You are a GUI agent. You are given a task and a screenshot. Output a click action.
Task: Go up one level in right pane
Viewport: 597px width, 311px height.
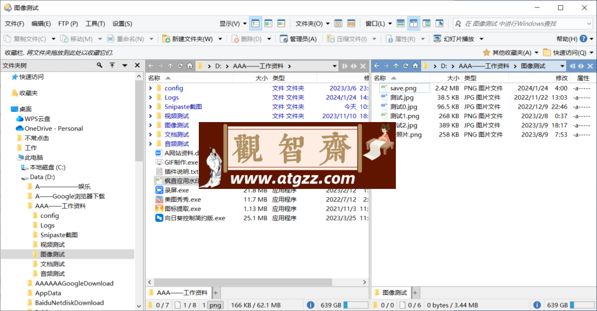click(396, 66)
